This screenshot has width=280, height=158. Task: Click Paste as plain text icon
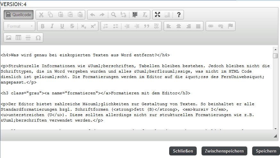click(70, 15)
